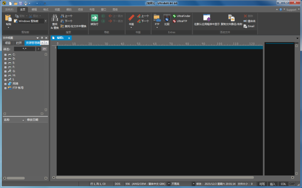Click Show in Default Application icon
The image size is (302, 188).
pyautogui.click(x=206, y=18)
